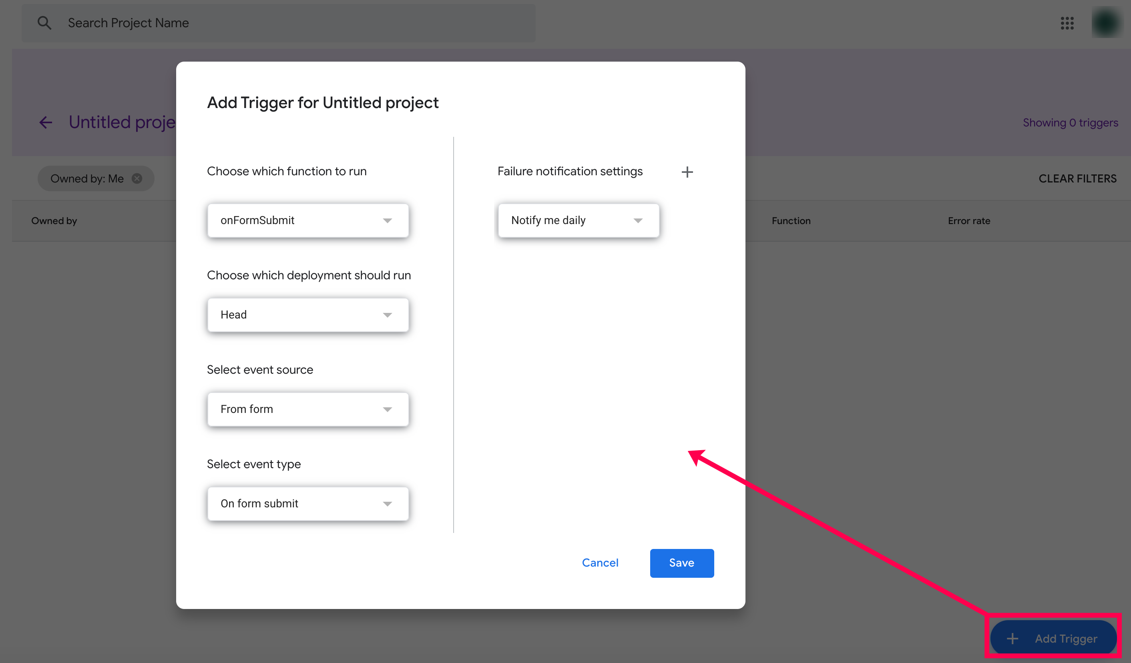This screenshot has width=1131, height=663.
Task: Click the Owned by column header
Action: pyautogui.click(x=54, y=221)
